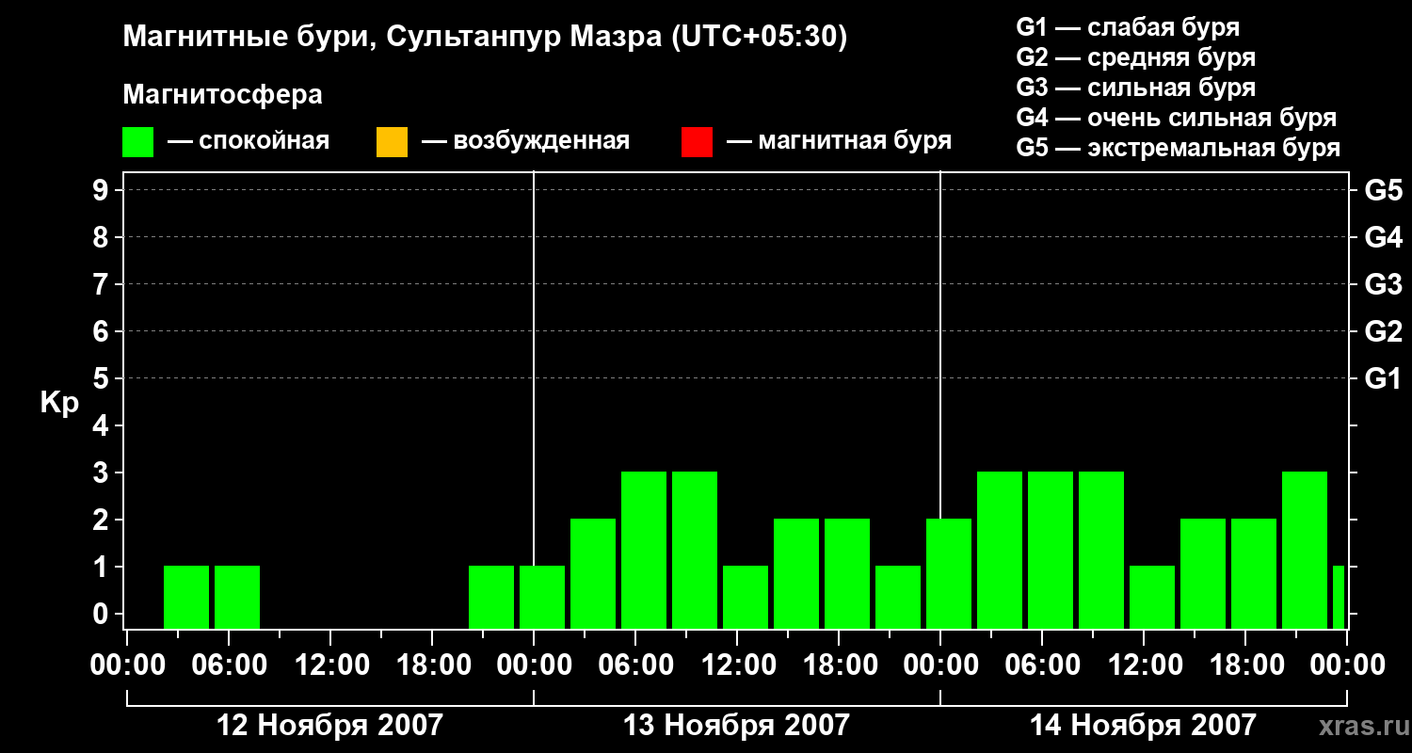Click Kp 3 bar above 06:00 on 13 Ноября
The image size is (1412, 753).
[644, 550]
